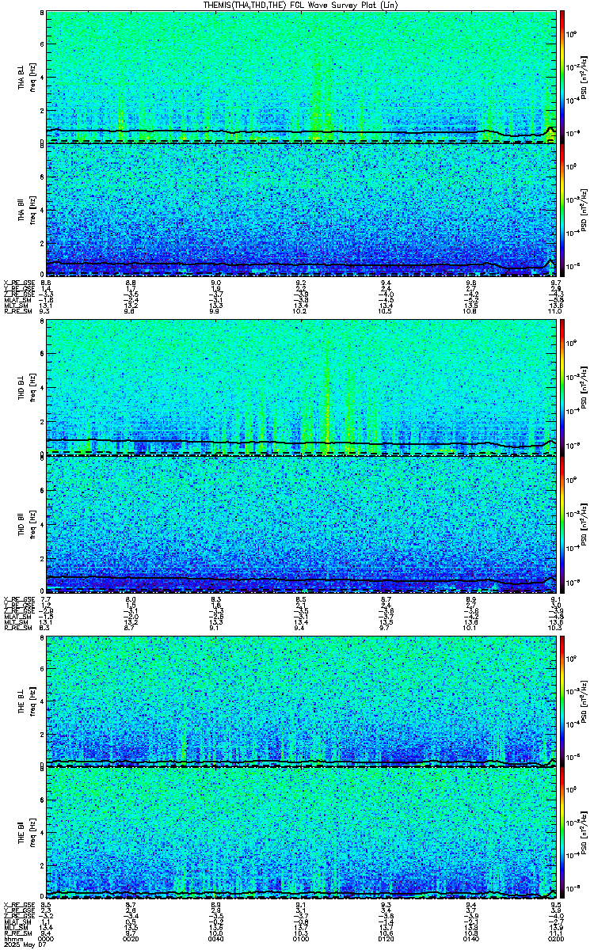Click the THA B-perpendicular spectrogram panel
Image resolution: width=594 pixels, height=950 pixels.
point(301,76)
